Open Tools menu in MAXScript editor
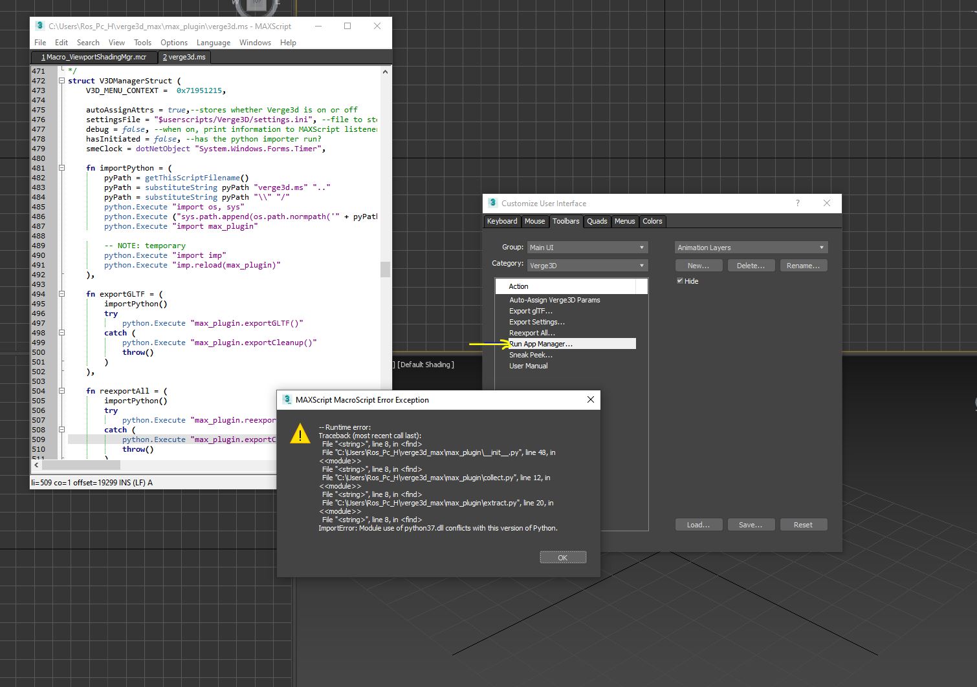The height and width of the screenshot is (687, 977). (142, 43)
